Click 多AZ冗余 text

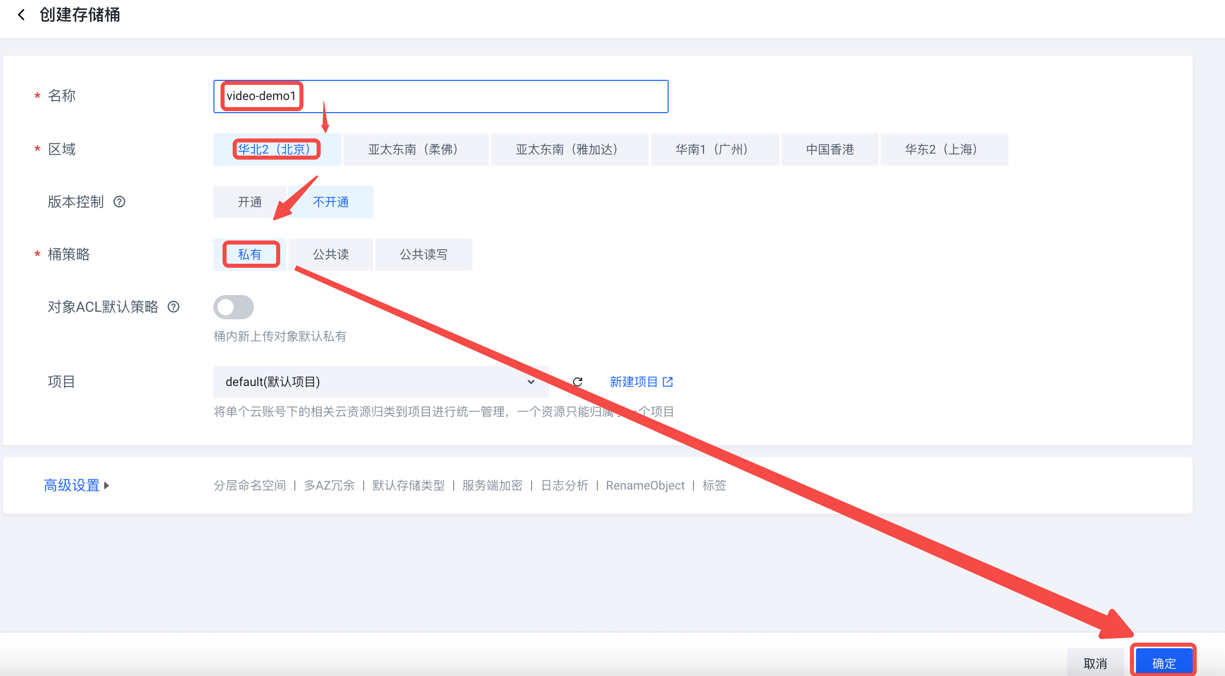(329, 486)
